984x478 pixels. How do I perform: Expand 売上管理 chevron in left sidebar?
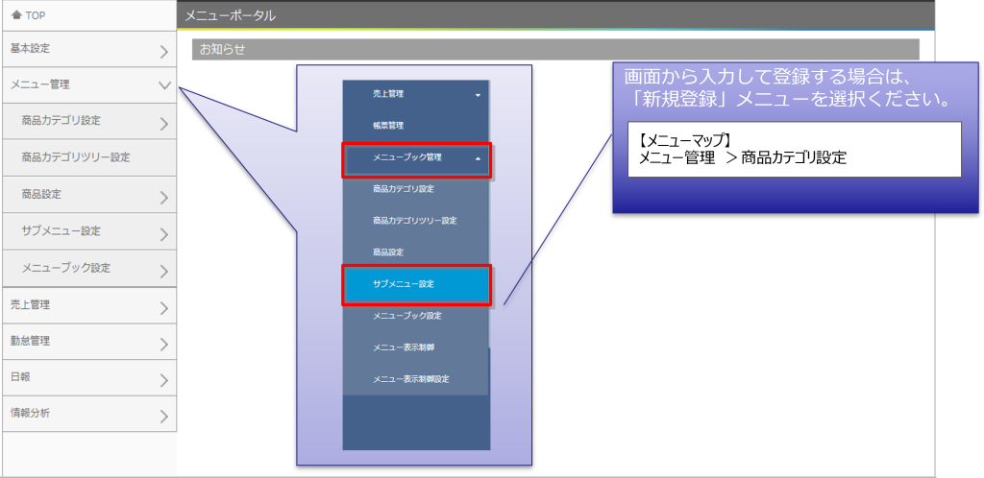point(163,308)
